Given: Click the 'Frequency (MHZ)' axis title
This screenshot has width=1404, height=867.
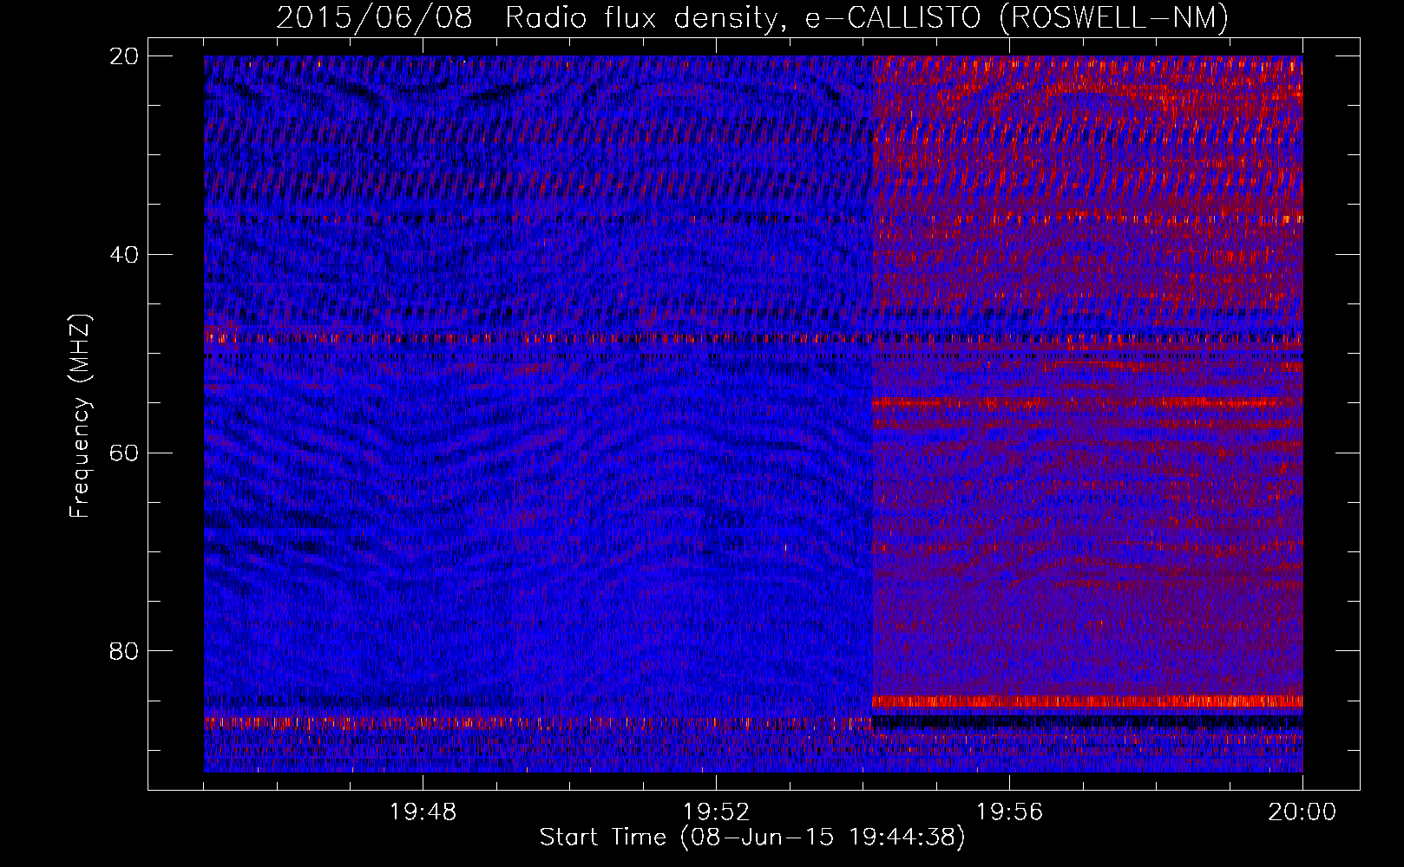Looking at the screenshot, I should pyautogui.click(x=80, y=416).
